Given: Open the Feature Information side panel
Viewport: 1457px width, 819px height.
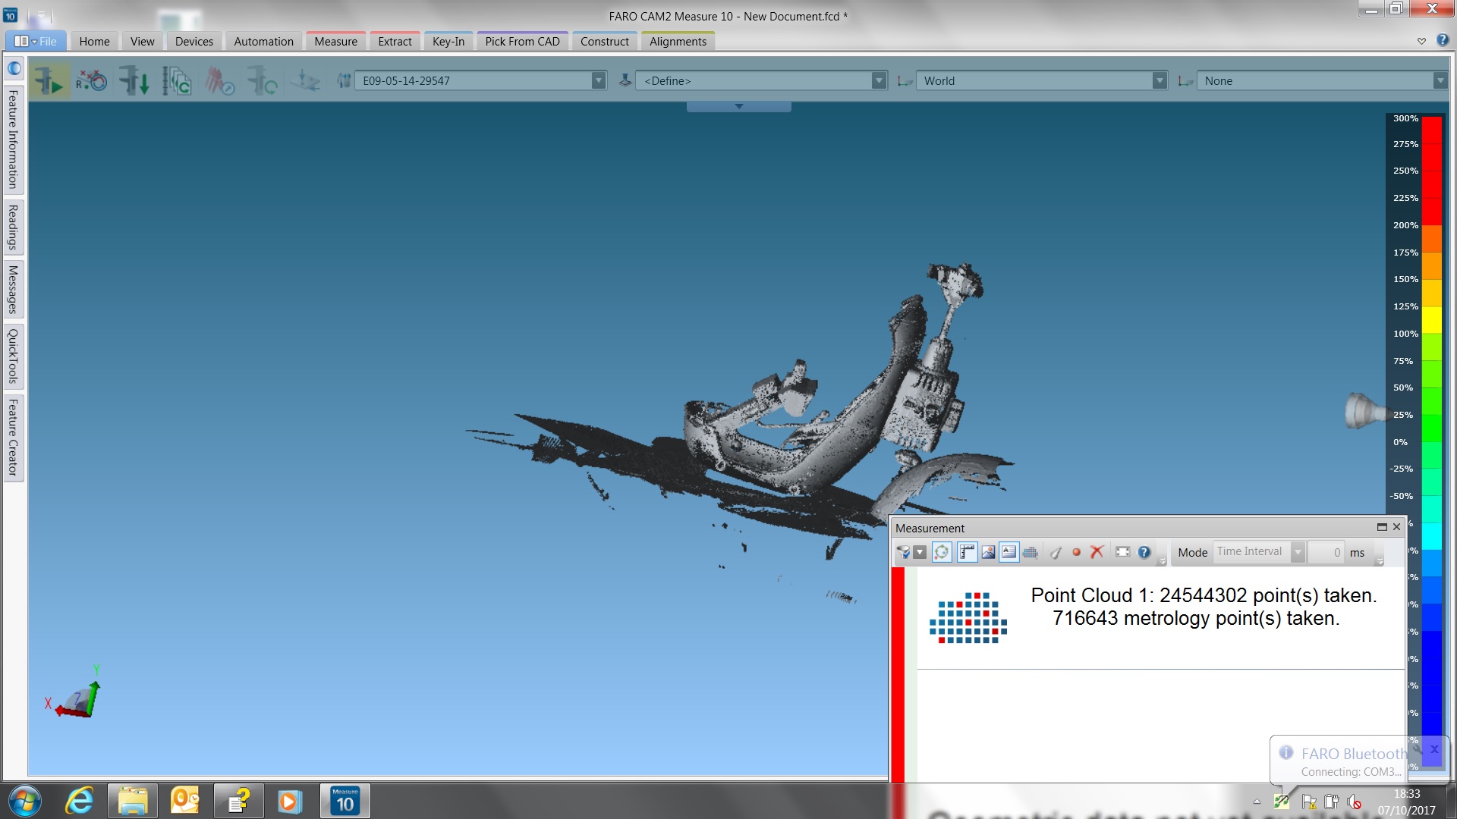Looking at the screenshot, I should 13,140.
